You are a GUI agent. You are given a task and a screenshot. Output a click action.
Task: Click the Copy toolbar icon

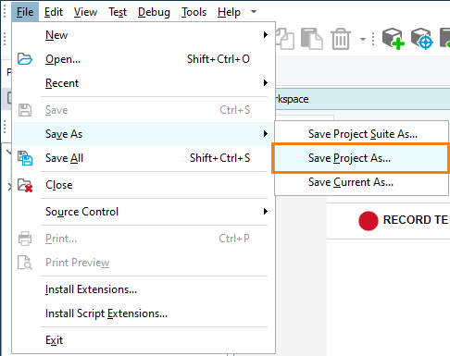(285, 39)
